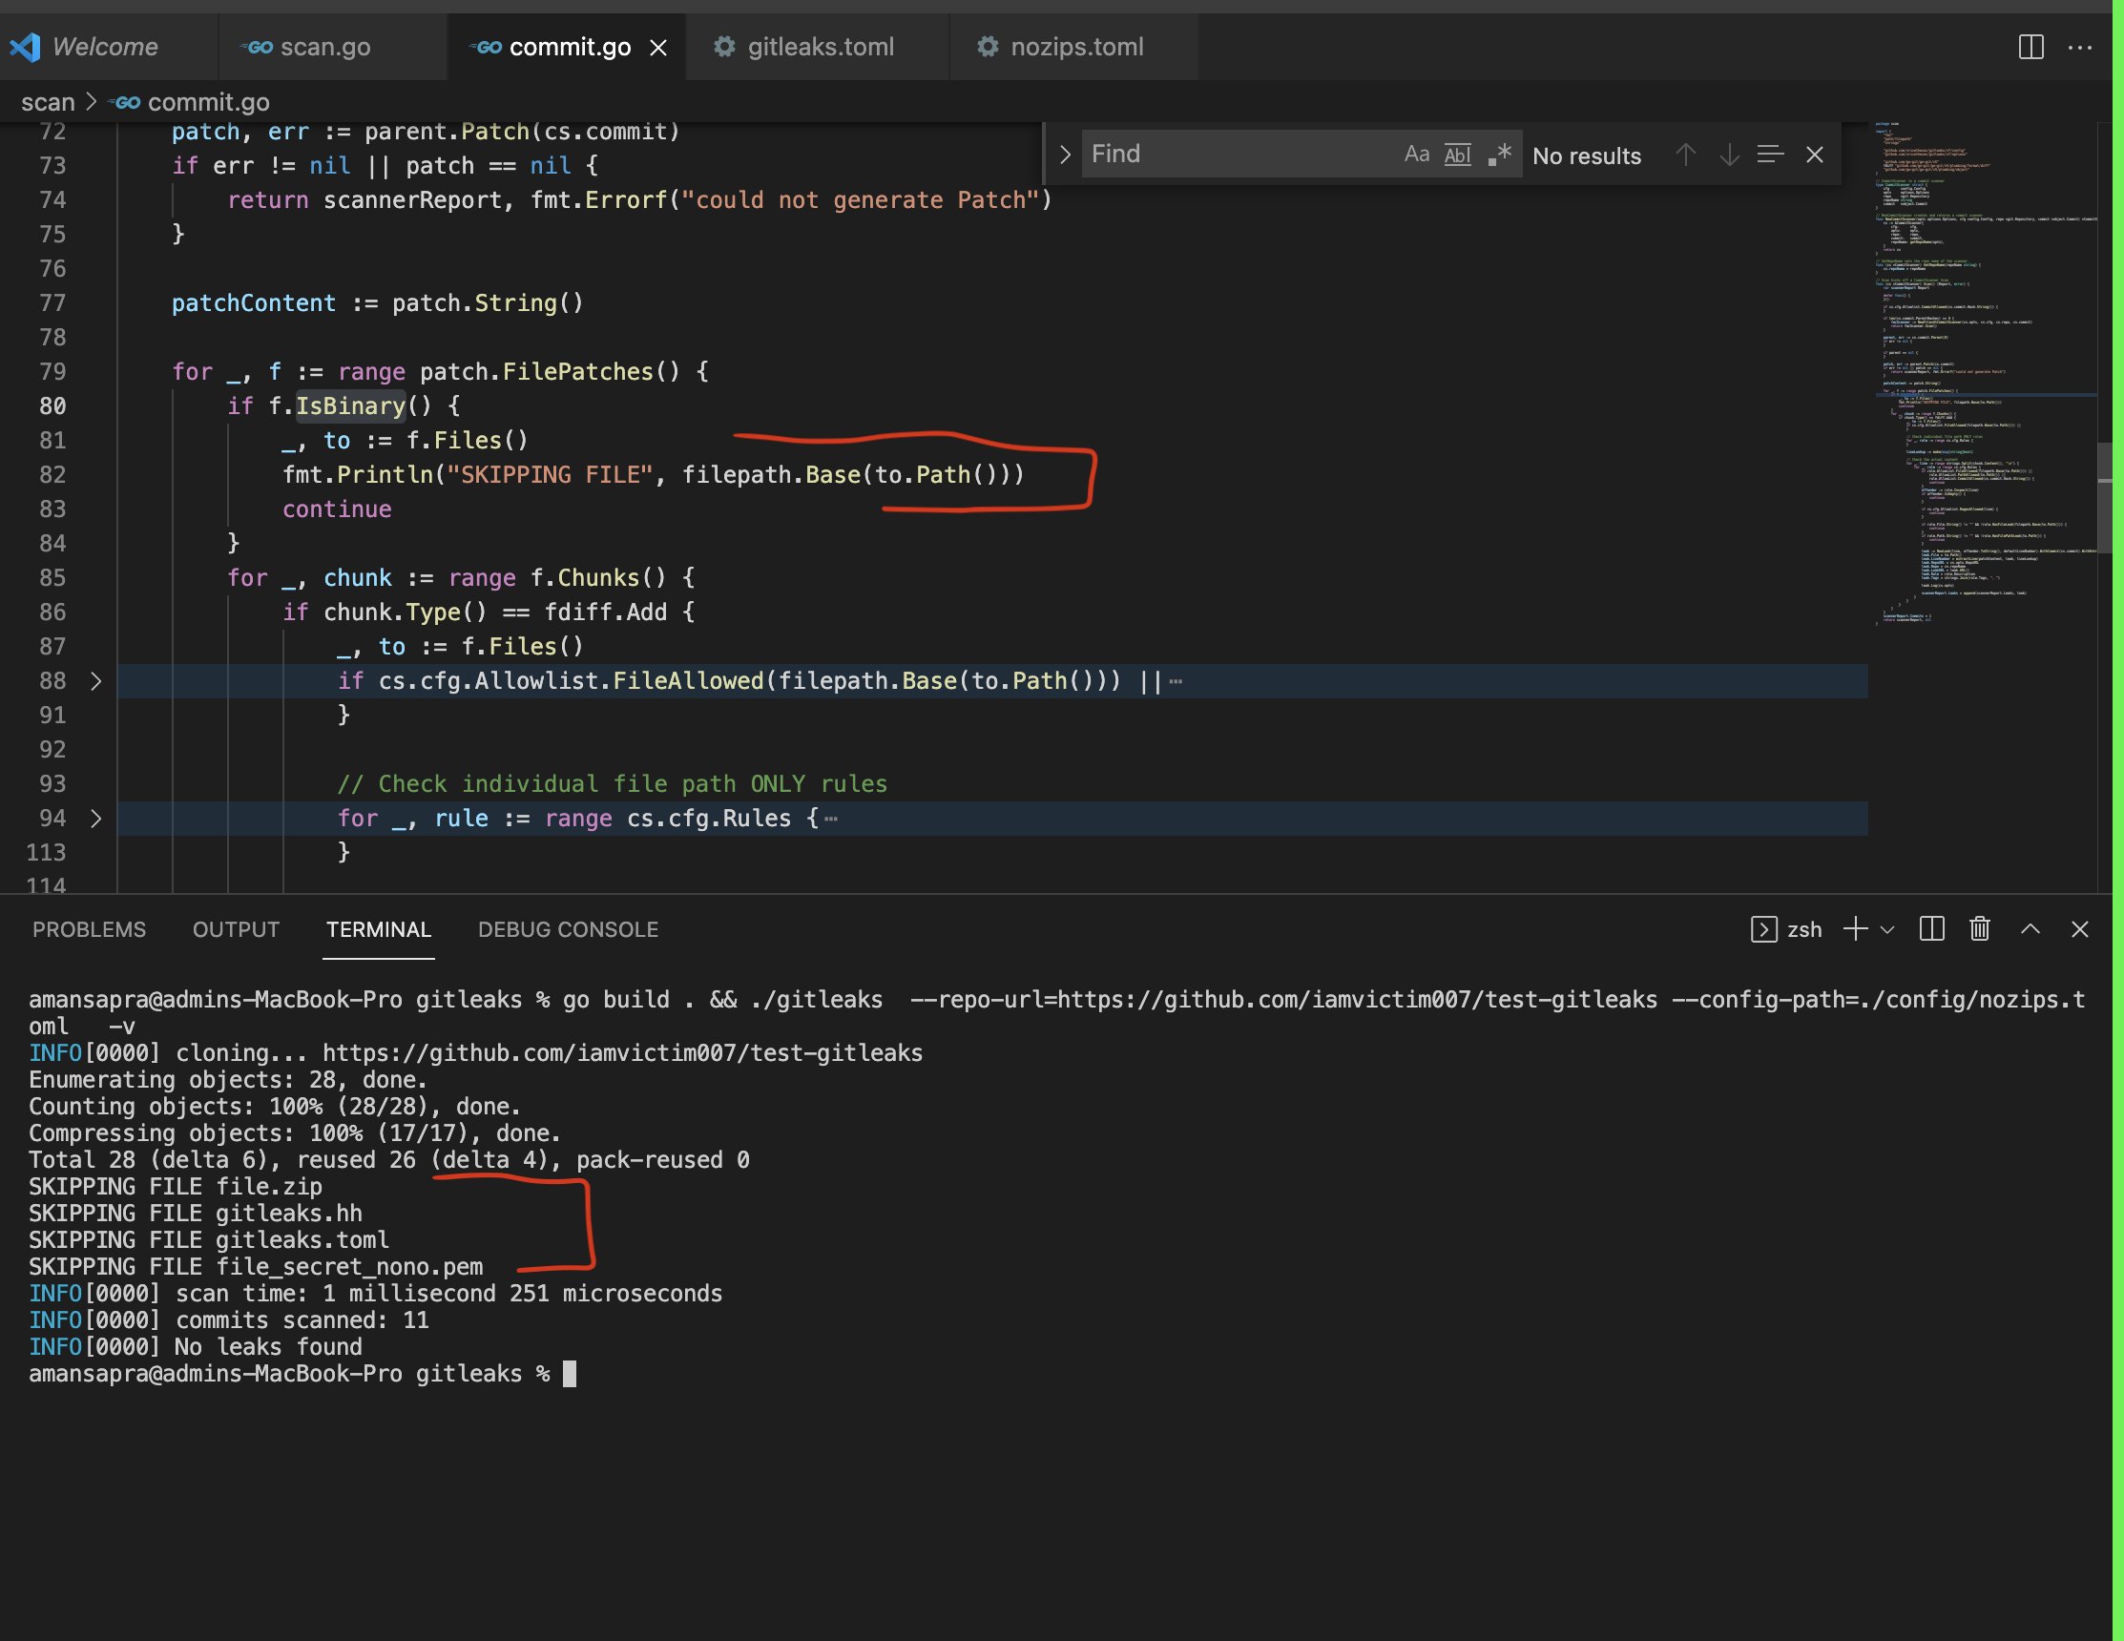The height and width of the screenshot is (1641, 2124).
Task: Expand the folded code at line 88
Action: 94,680
